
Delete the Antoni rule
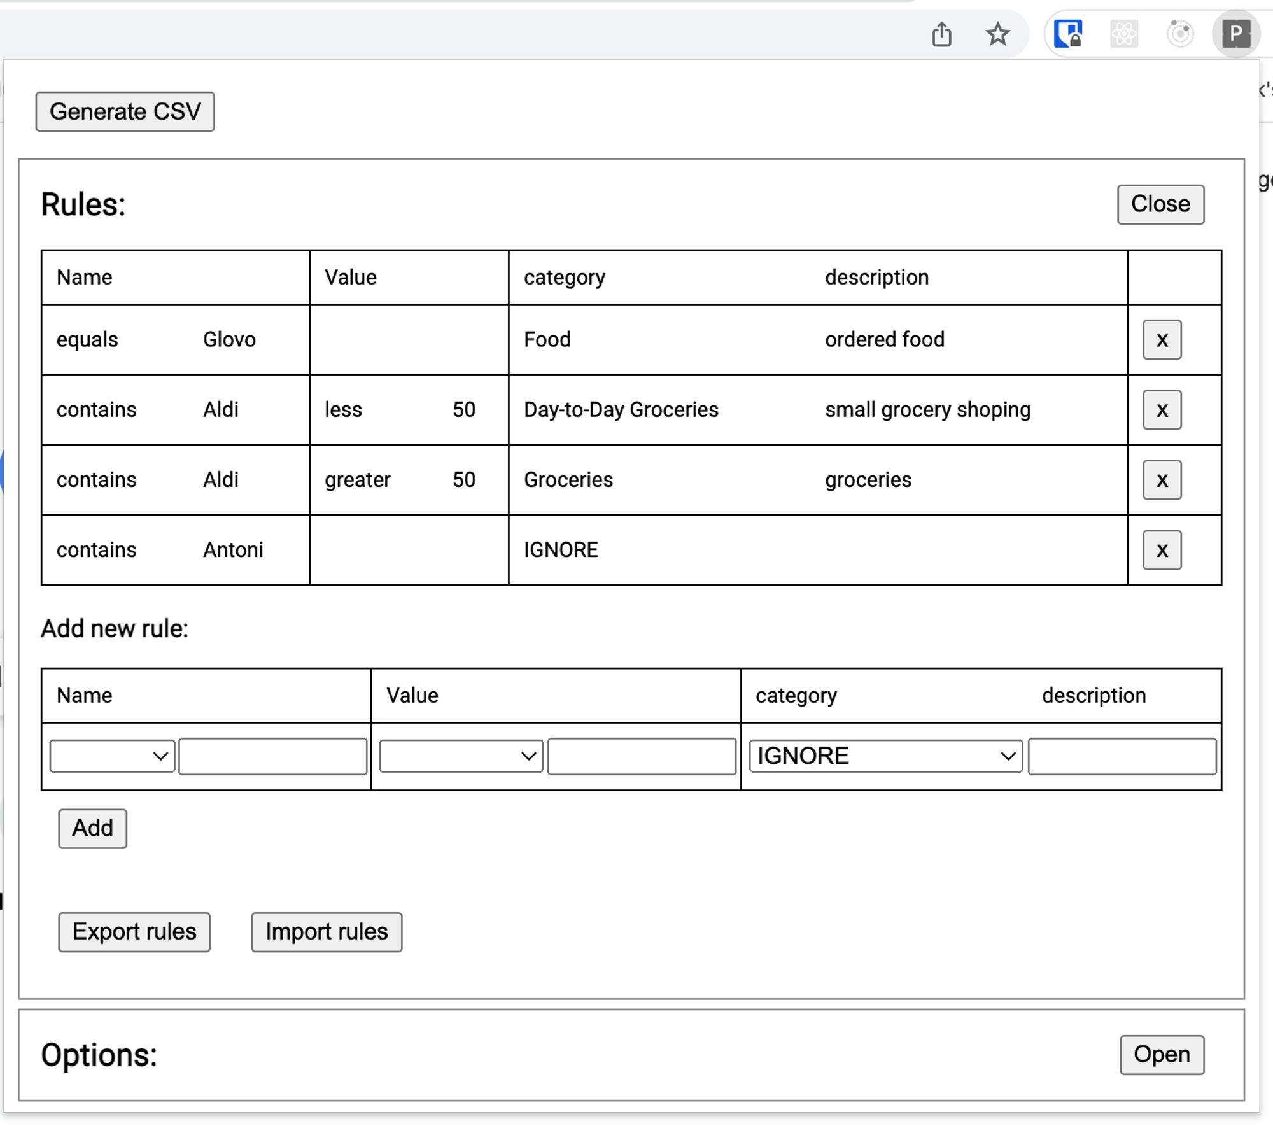pos(1162,550)
